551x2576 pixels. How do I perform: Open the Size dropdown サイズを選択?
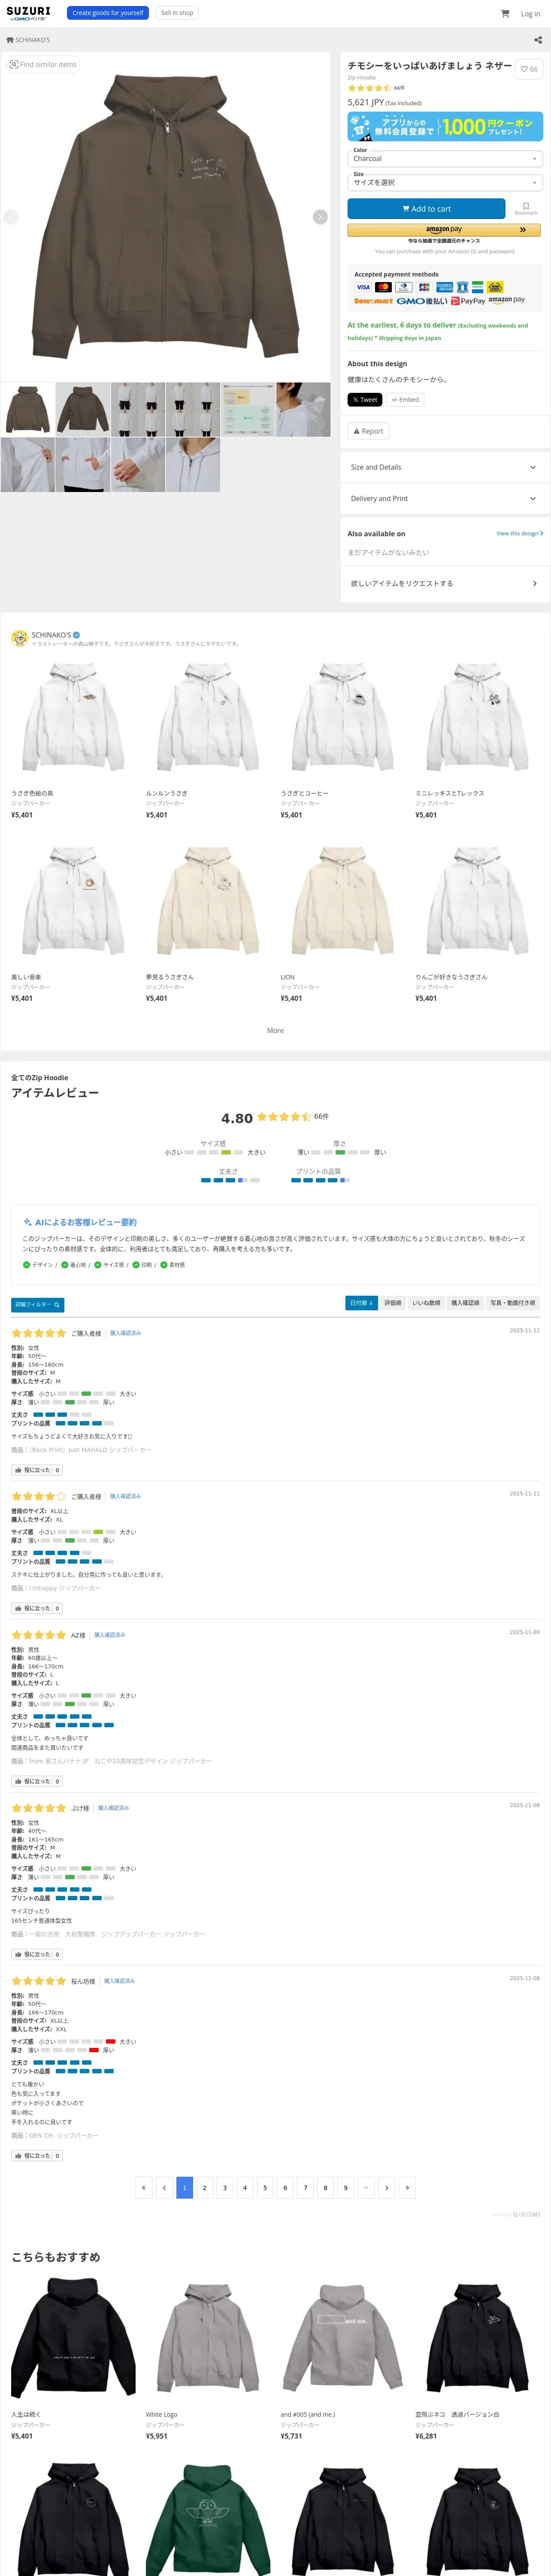(445, 182)
